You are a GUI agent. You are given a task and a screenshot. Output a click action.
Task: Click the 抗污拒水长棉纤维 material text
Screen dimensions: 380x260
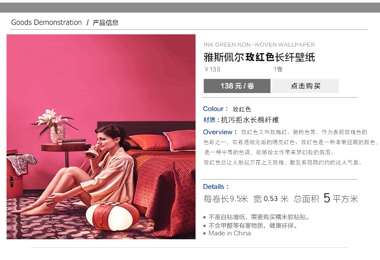[250, 120]
